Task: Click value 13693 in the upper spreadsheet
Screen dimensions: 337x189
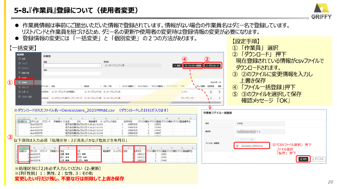Action: pyautogui.click(x=157, y=124)
